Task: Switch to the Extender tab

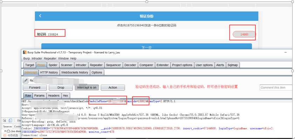Action: [x=163, y=65]
